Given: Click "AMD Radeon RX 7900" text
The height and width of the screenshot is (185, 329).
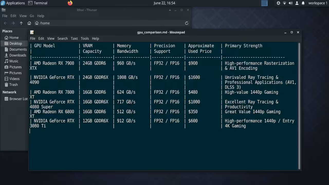Looking at the screenshot, I should point(54,63).
